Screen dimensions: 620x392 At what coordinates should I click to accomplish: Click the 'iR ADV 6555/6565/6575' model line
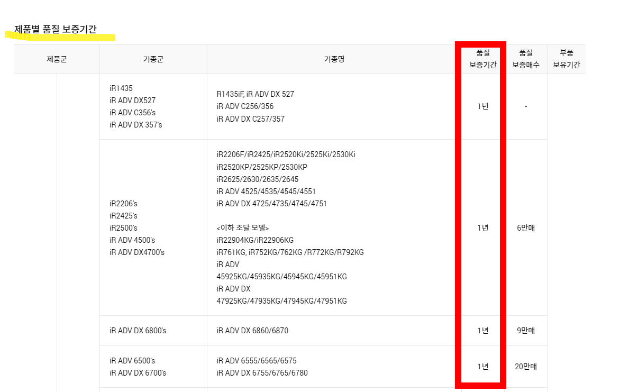[257, 361]
